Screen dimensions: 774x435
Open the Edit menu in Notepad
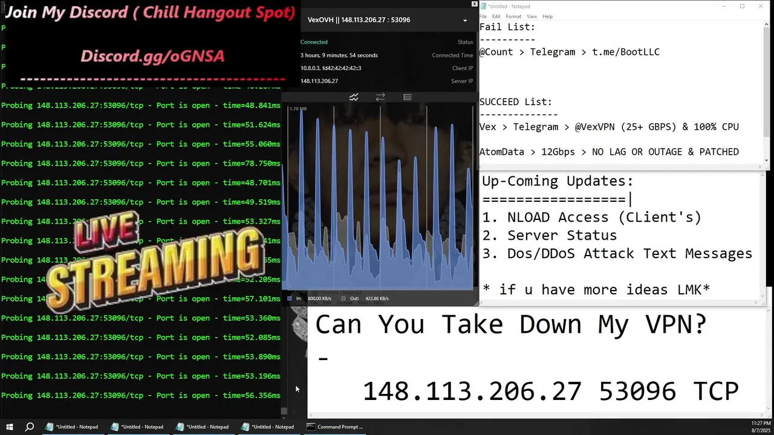(x=496, y=16)
